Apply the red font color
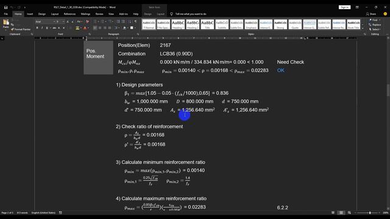The image size is (390, 219). [x=85, y=28]
